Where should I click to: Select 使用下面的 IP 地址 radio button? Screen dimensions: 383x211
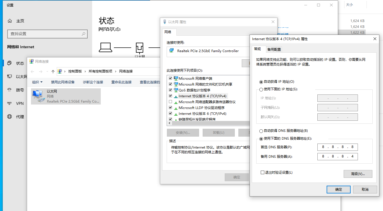tap(261, 89)
